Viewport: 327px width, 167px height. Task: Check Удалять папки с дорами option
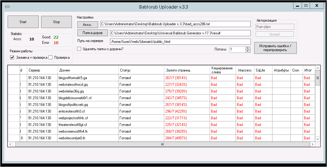click(79, 49)
